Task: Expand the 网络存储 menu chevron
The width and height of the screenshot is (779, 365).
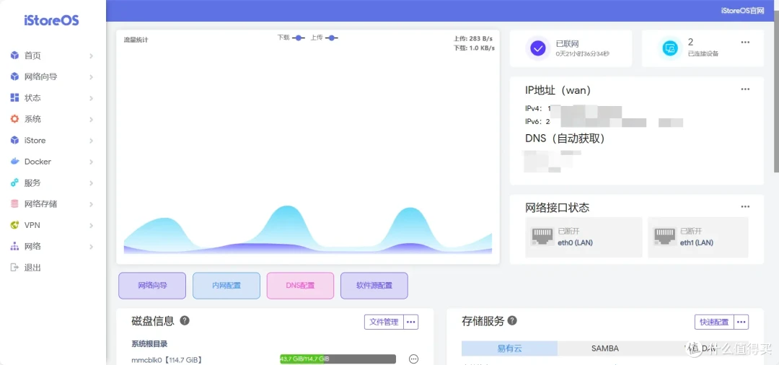Action: [x=92, y=205]
